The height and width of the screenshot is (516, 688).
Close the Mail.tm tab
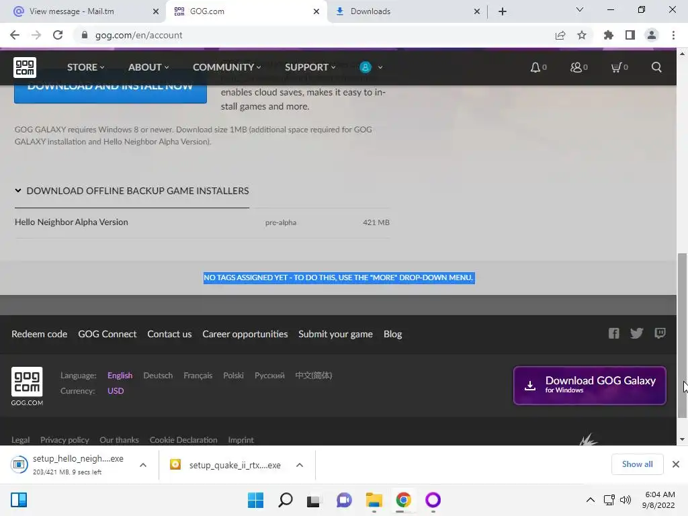156,11
